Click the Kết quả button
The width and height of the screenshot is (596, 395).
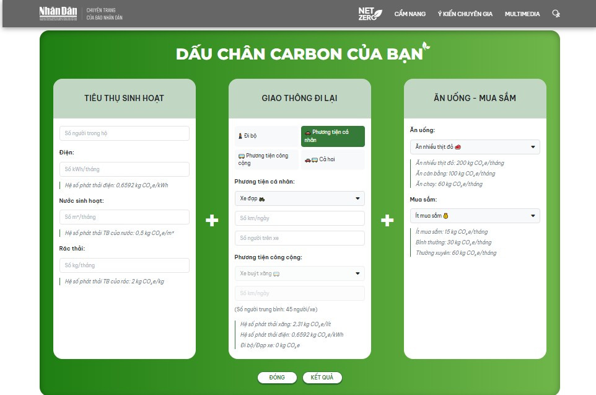tap(322, 378)
